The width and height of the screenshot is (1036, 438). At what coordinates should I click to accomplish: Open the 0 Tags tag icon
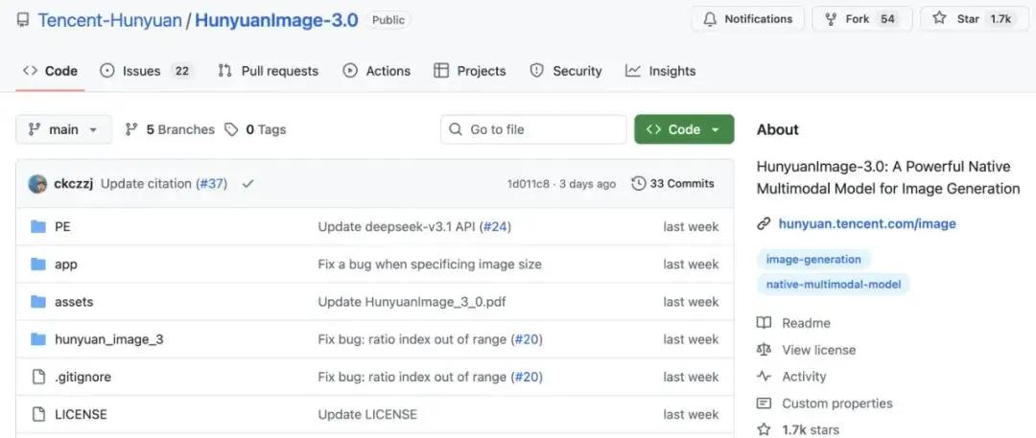[231, 129]
